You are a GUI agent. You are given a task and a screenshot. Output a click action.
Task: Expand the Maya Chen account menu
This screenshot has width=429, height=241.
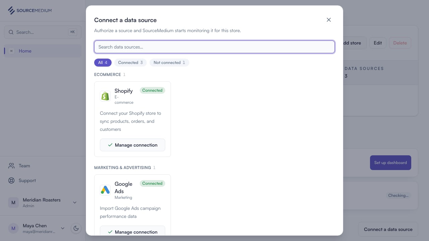[37, 228]
